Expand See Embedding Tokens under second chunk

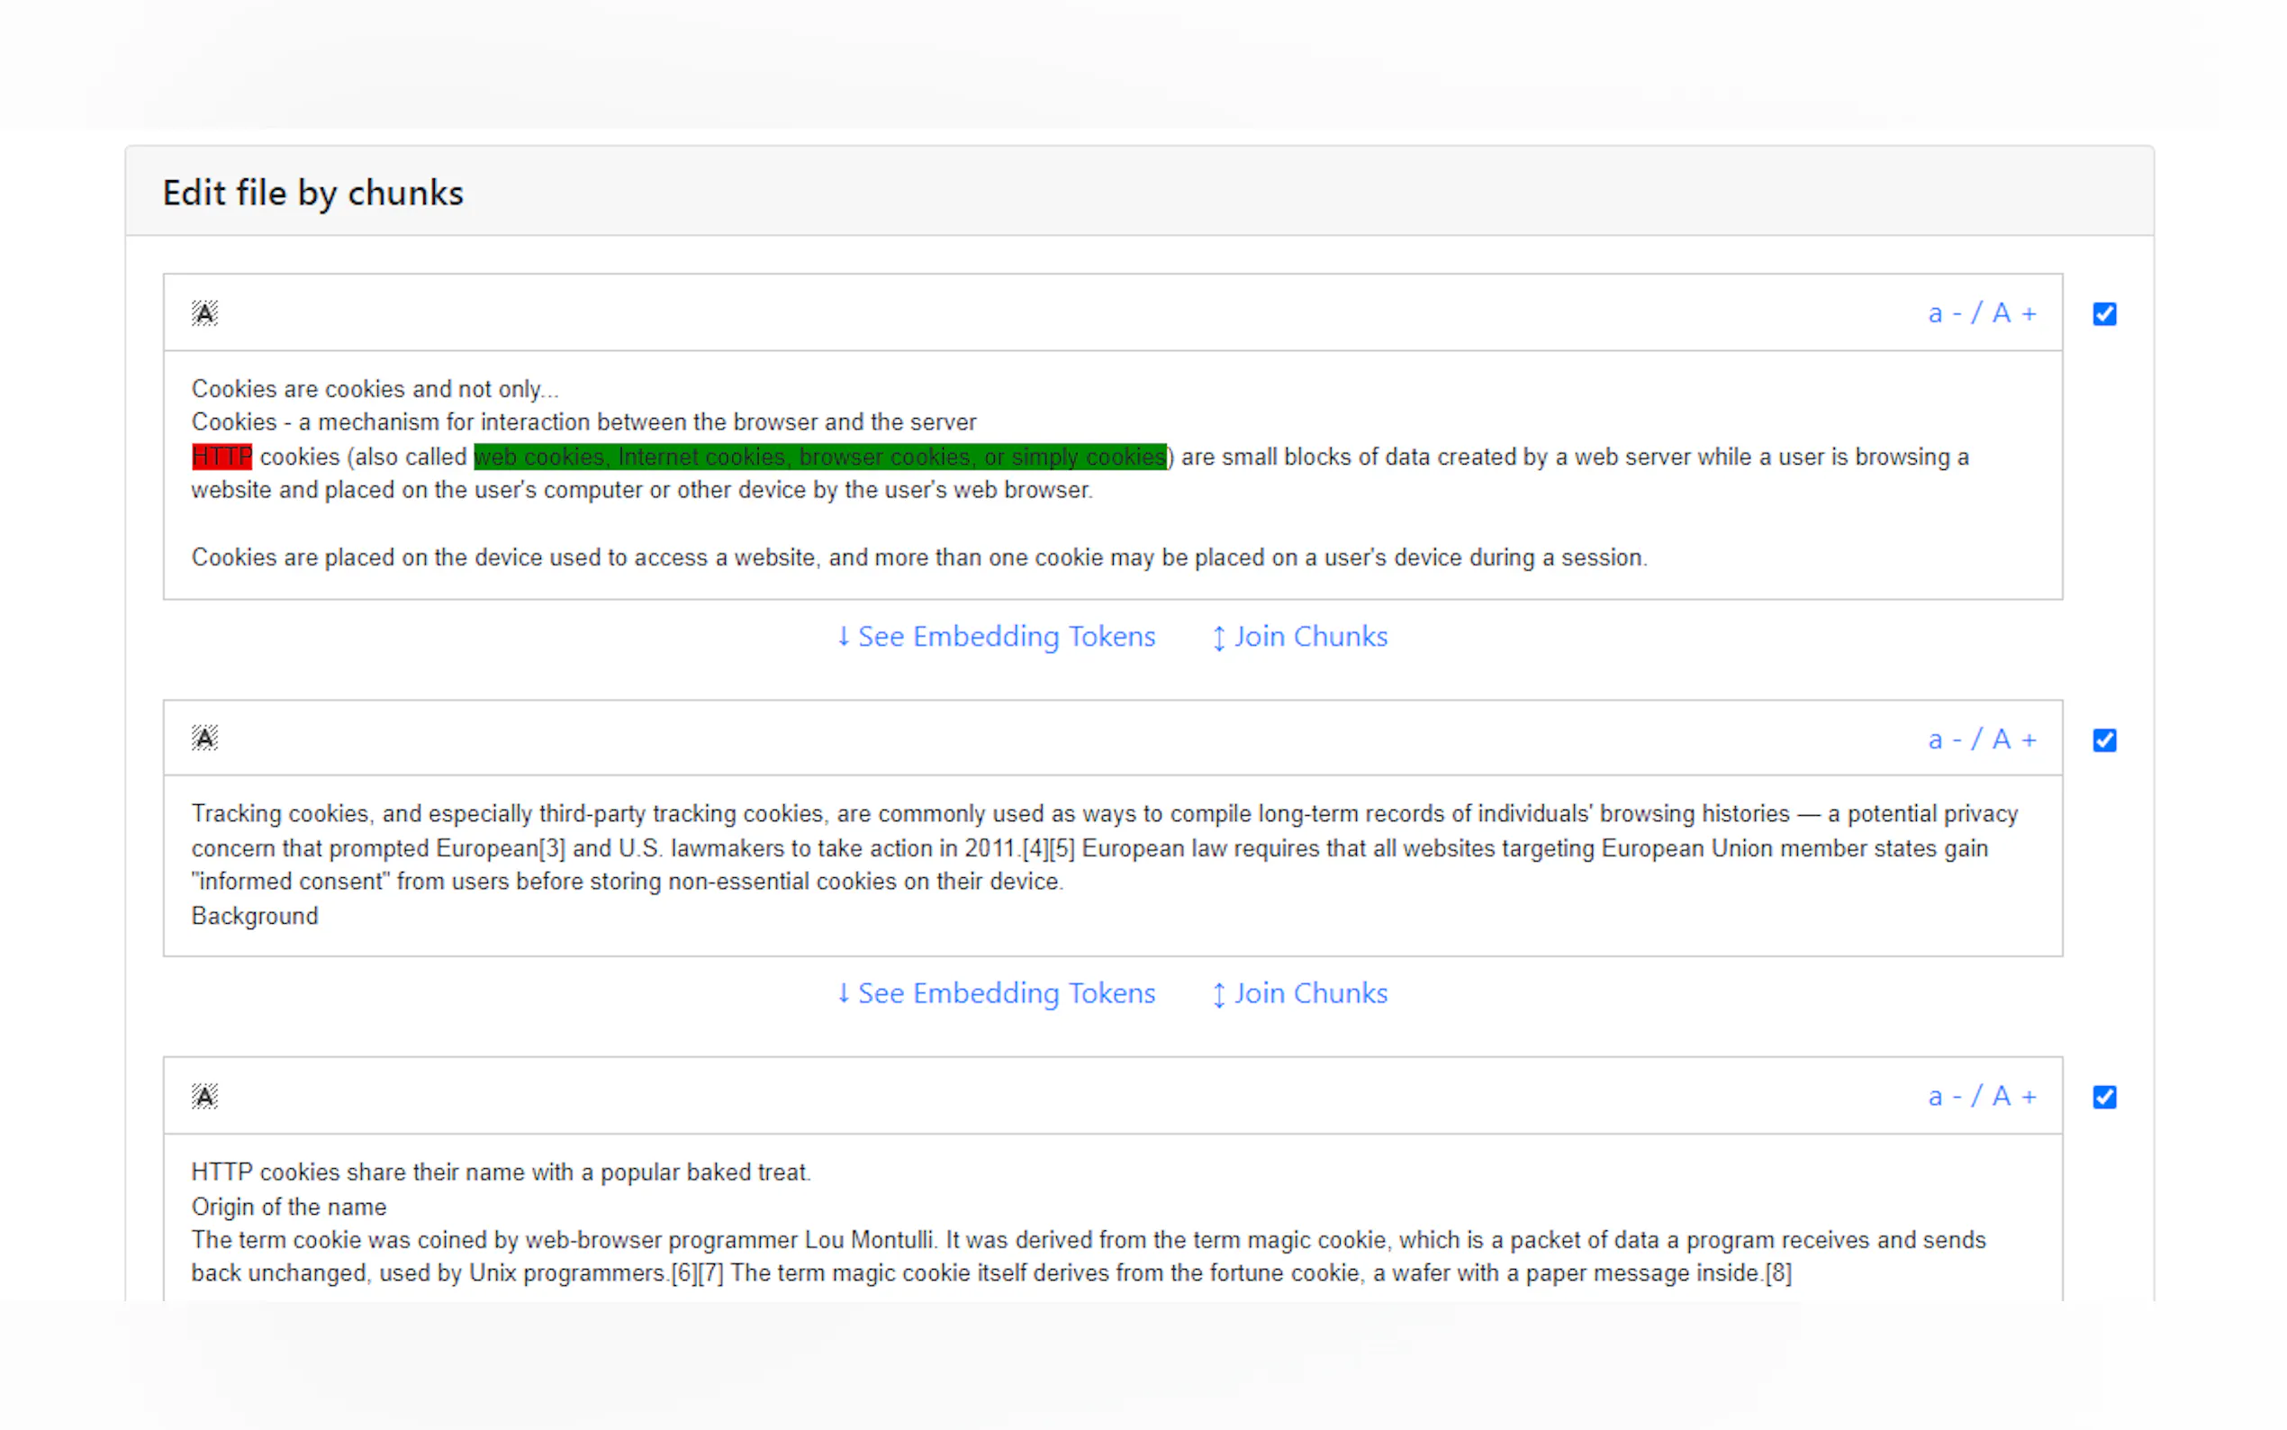[x=996, y=993]
